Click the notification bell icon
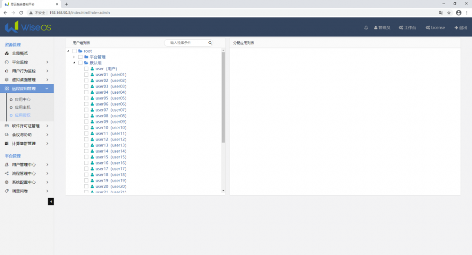The image size is (472, 255). (366, 28)
